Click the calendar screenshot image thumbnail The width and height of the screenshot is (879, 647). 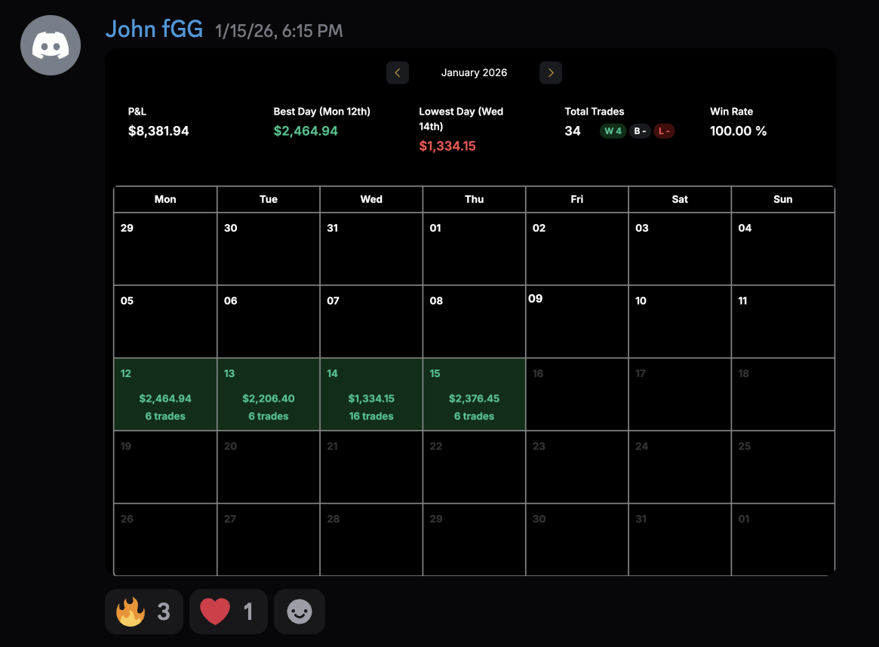[x=470, y=313]
